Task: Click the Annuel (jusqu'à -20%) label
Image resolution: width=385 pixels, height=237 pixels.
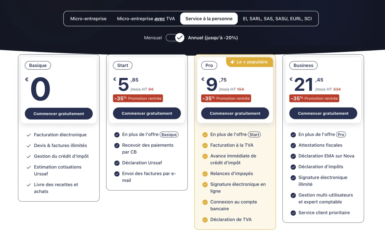Action: click(213, 38)
